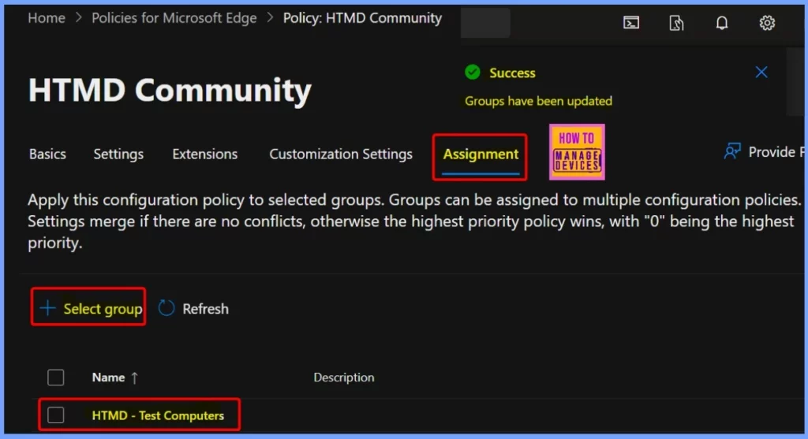This screenshot has width=808, height=439.
Task: Click the plus icon beside Select group
Action: (x=47, y=308)
